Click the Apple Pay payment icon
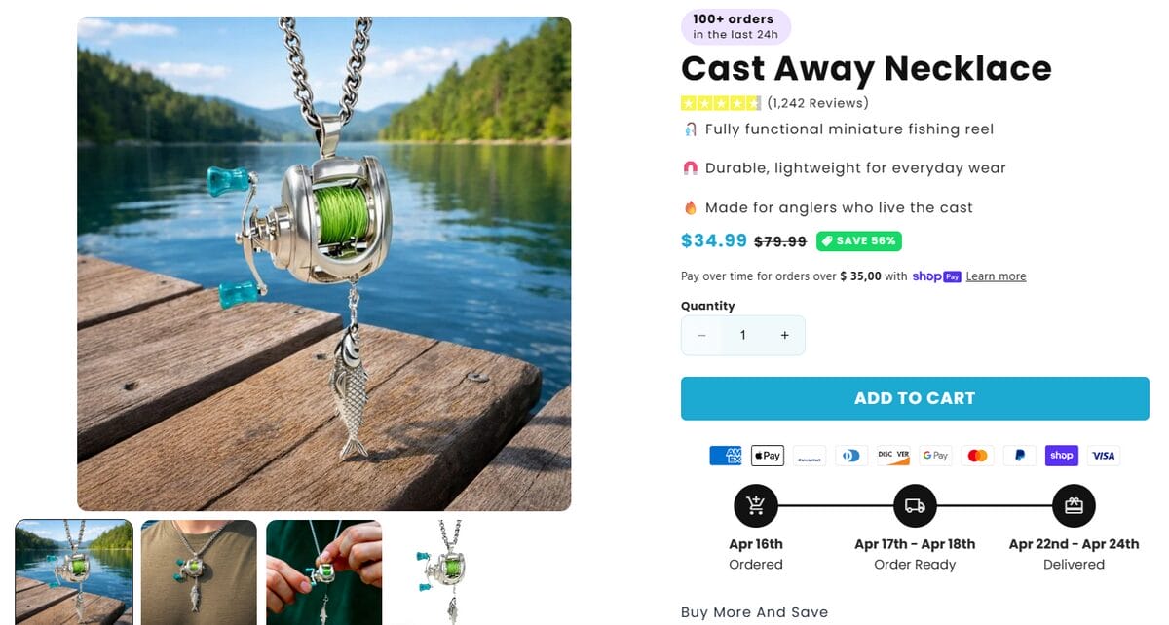 pyautogui.click(x=767, y=455)
